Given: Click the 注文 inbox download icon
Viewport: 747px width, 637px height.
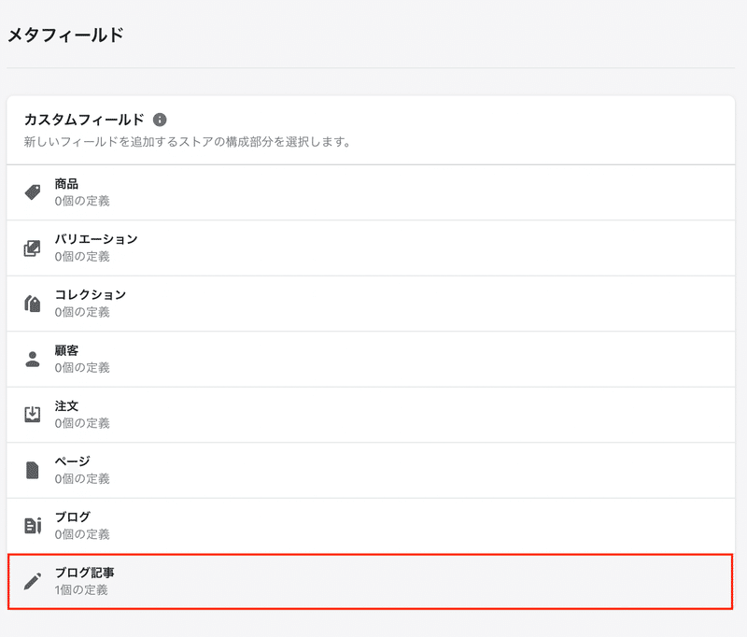Looking at the screenshot, I should 33,415.
